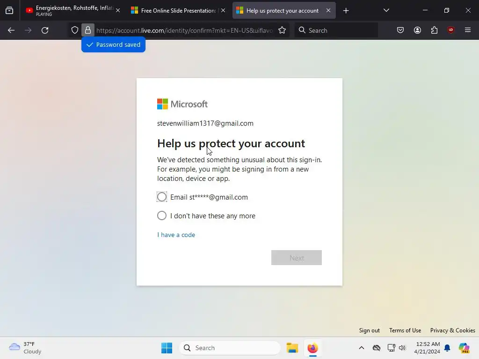The height and width of the screenshot is (359, 479).
Task: Open the clock showing 12:52 AM
Action: click(x=427, y=348)
